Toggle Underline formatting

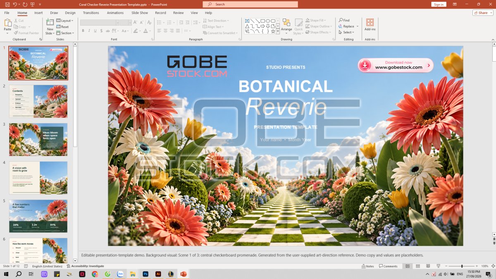coord(95,31)
